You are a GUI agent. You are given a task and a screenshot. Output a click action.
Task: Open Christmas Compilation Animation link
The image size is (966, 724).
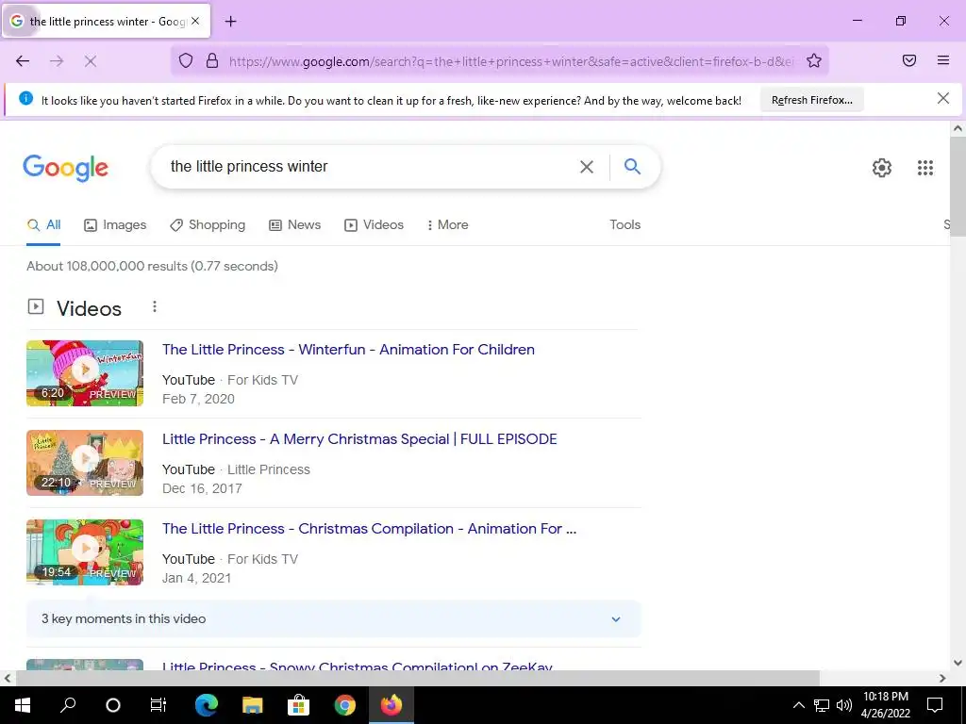click(x=369, y=529)
